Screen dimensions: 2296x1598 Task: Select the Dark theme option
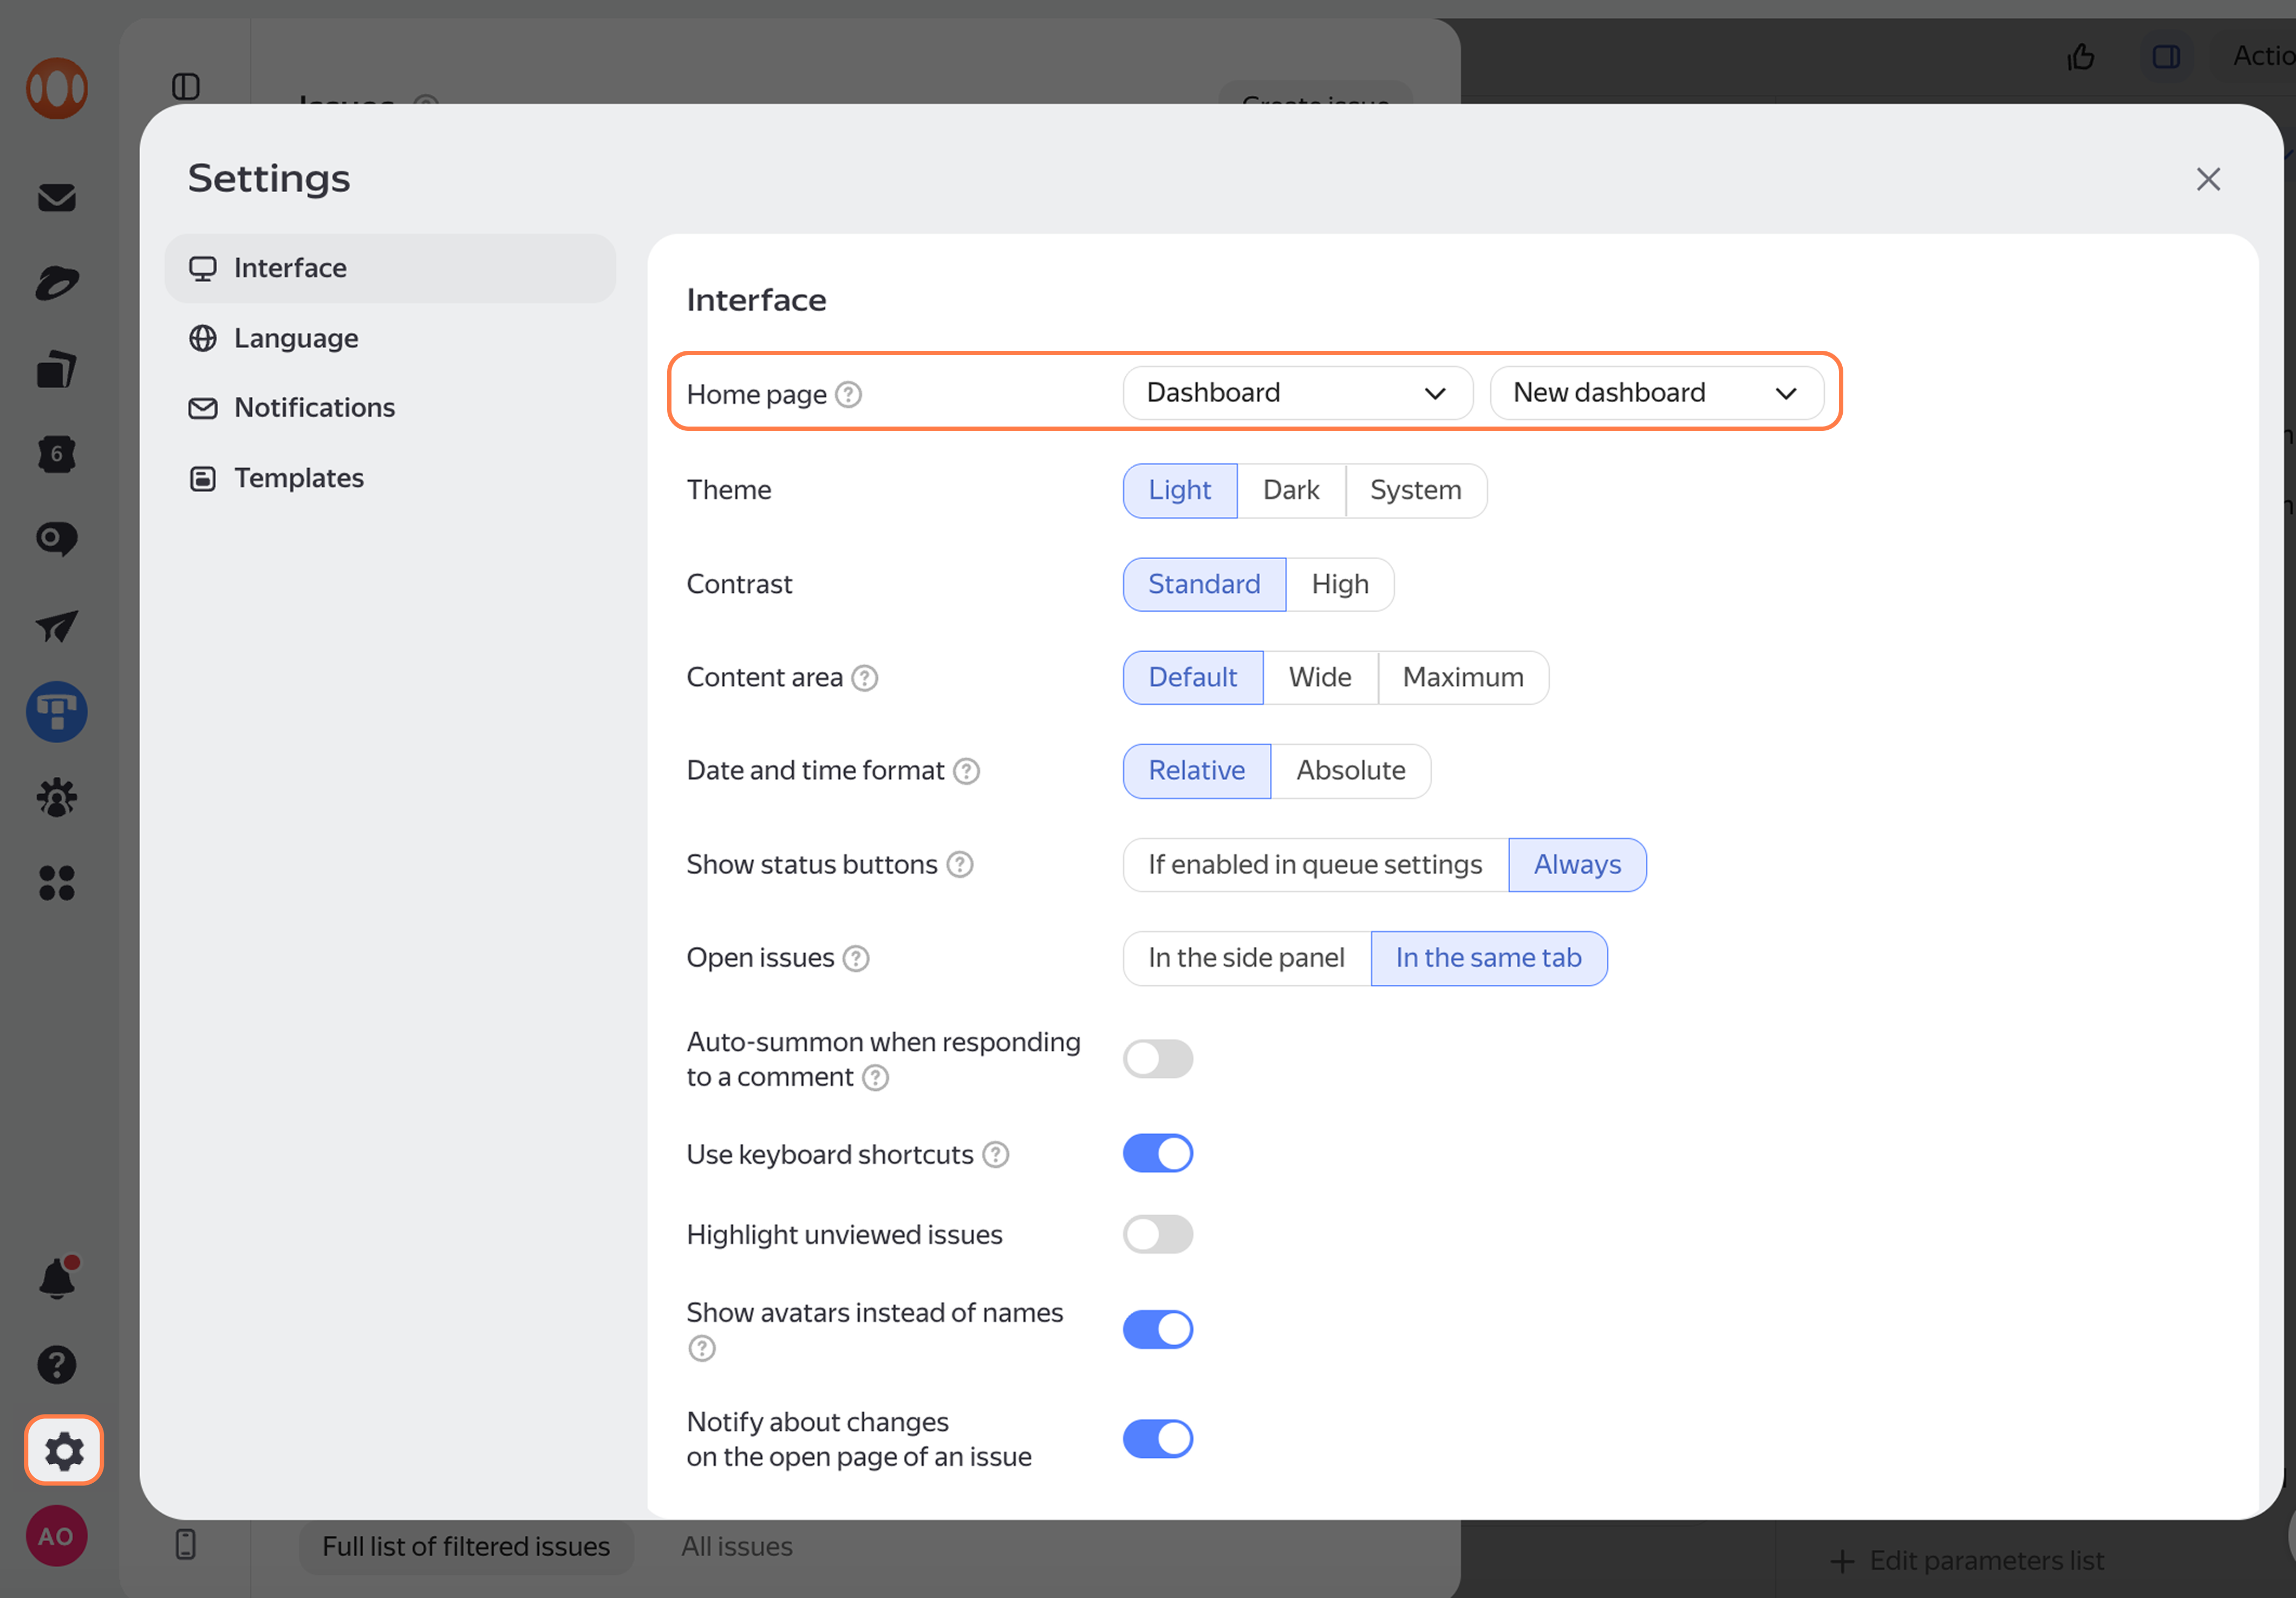(x=1291, y=490)
